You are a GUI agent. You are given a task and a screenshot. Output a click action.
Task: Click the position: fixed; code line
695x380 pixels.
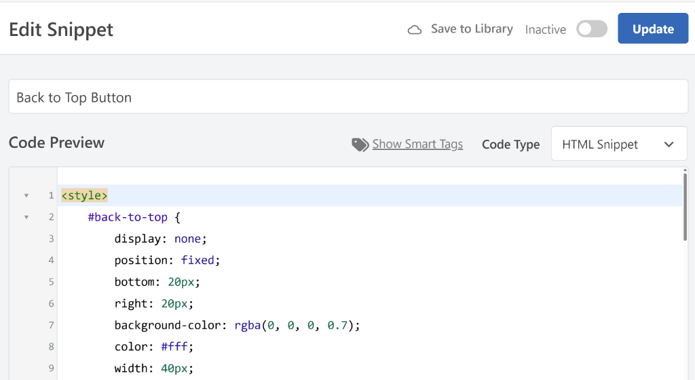(167, 260)
